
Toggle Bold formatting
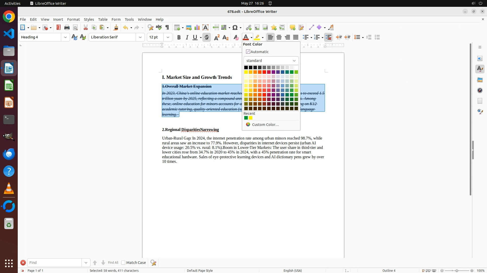(179, 37)
